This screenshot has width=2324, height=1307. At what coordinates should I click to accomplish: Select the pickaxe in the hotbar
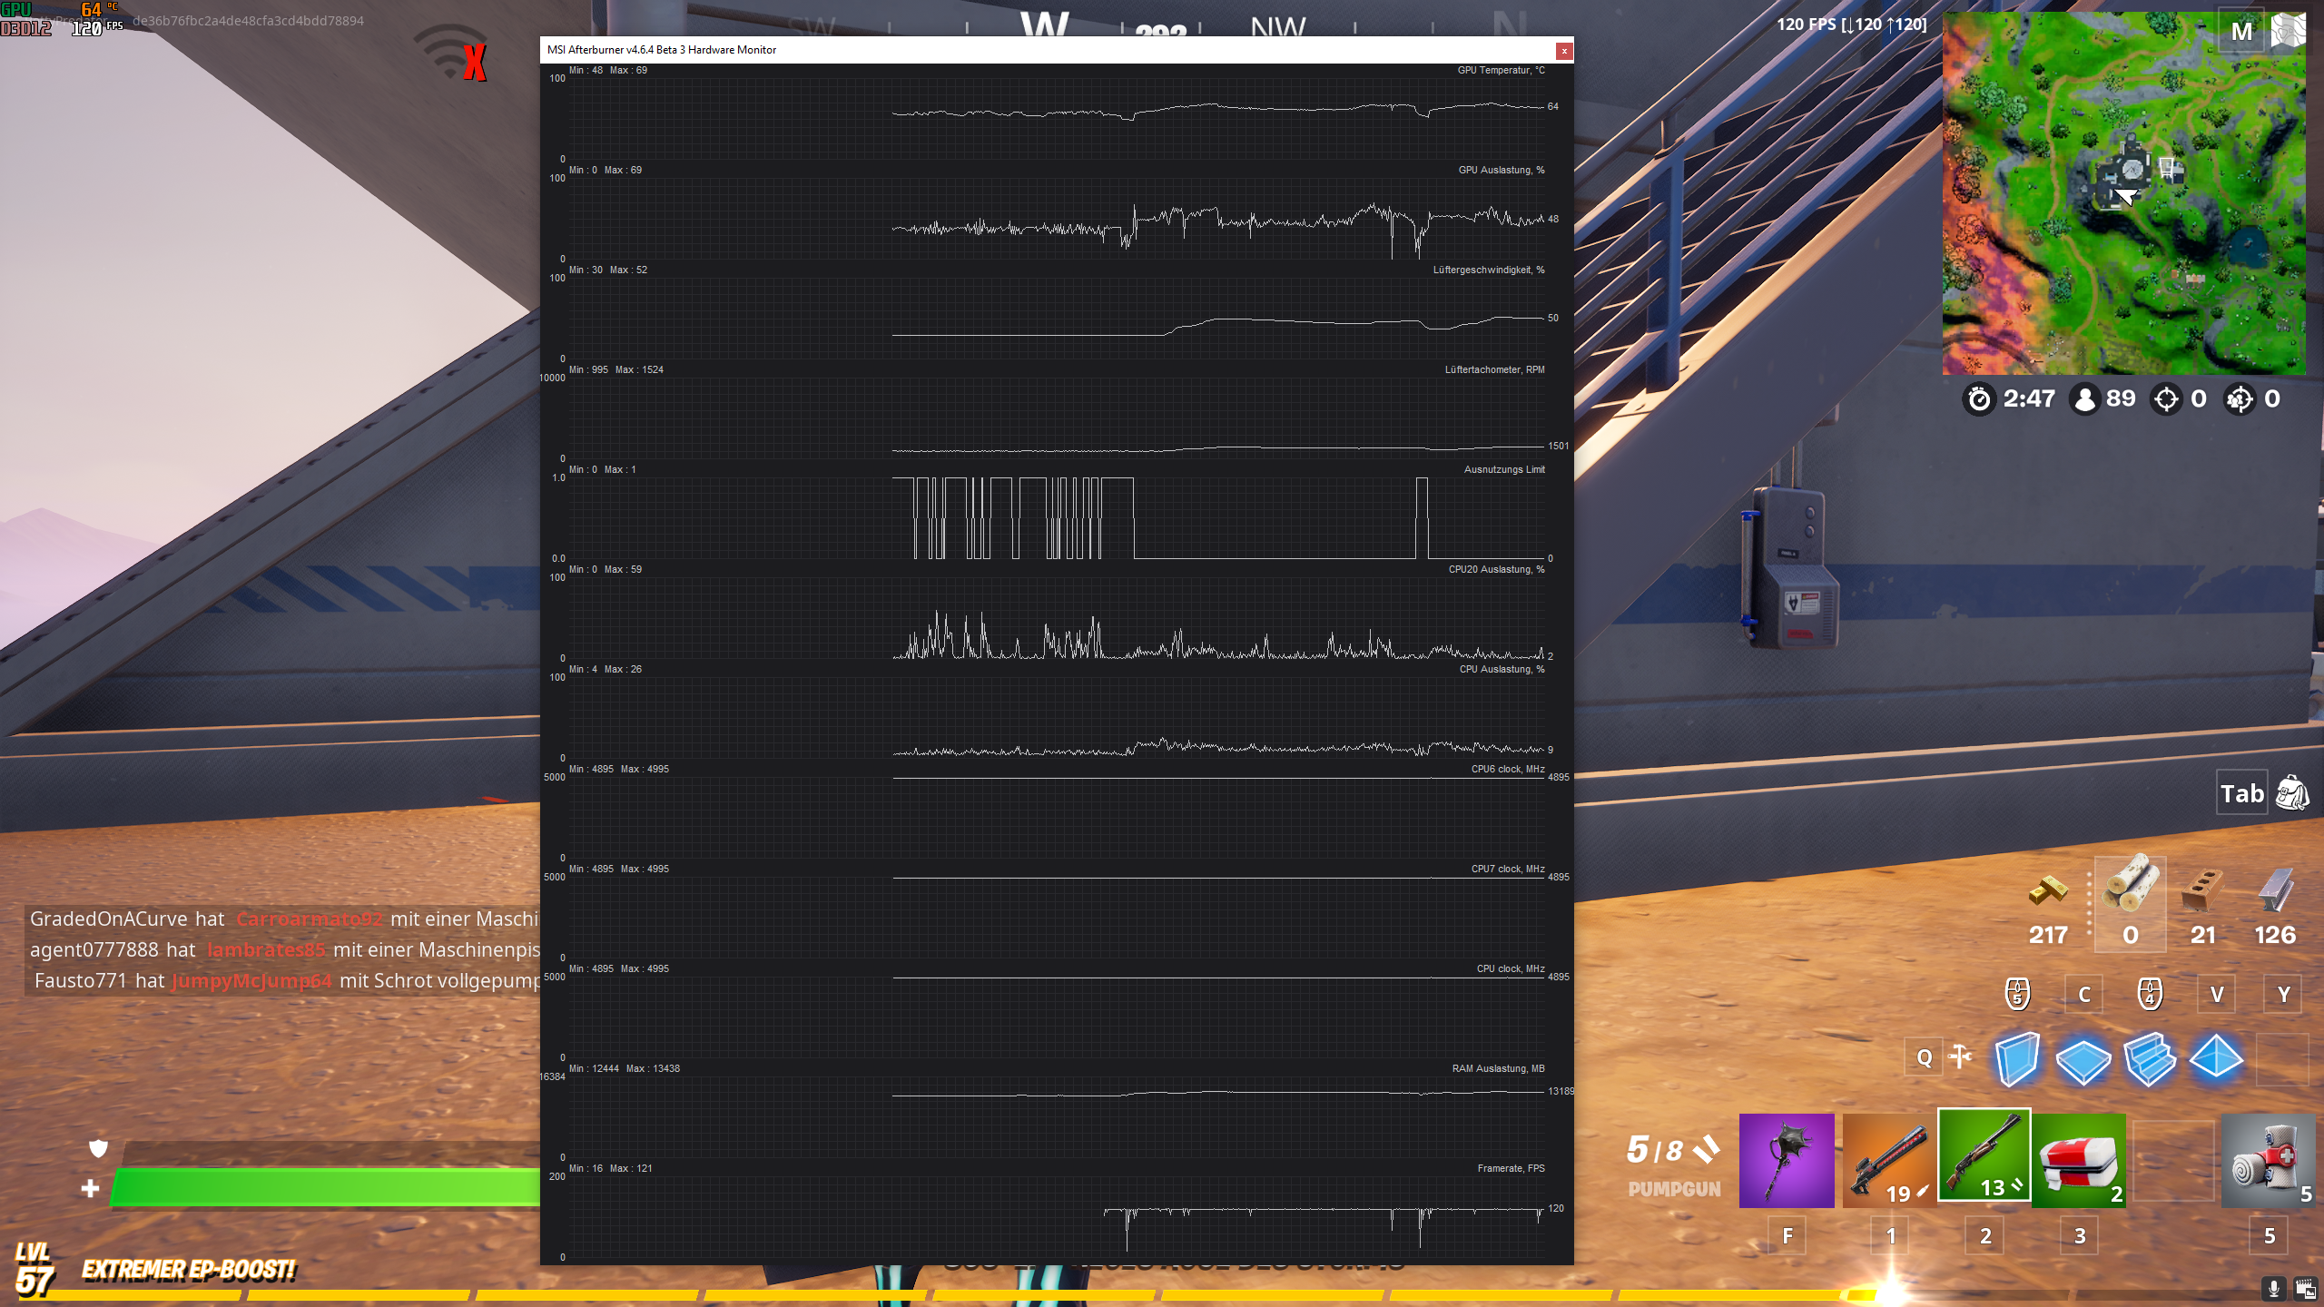tap(1786, 1160)
